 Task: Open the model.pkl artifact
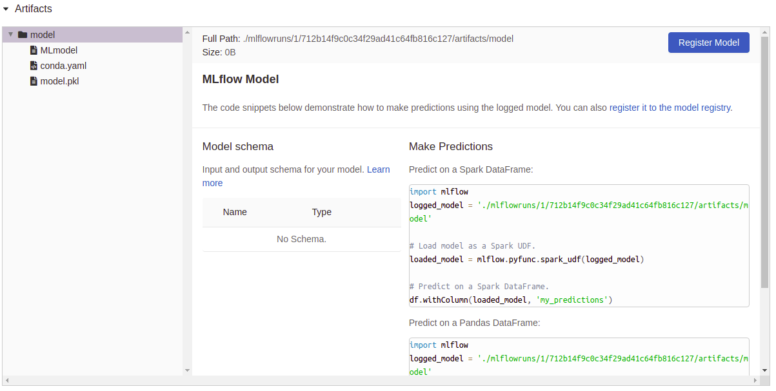61,81
